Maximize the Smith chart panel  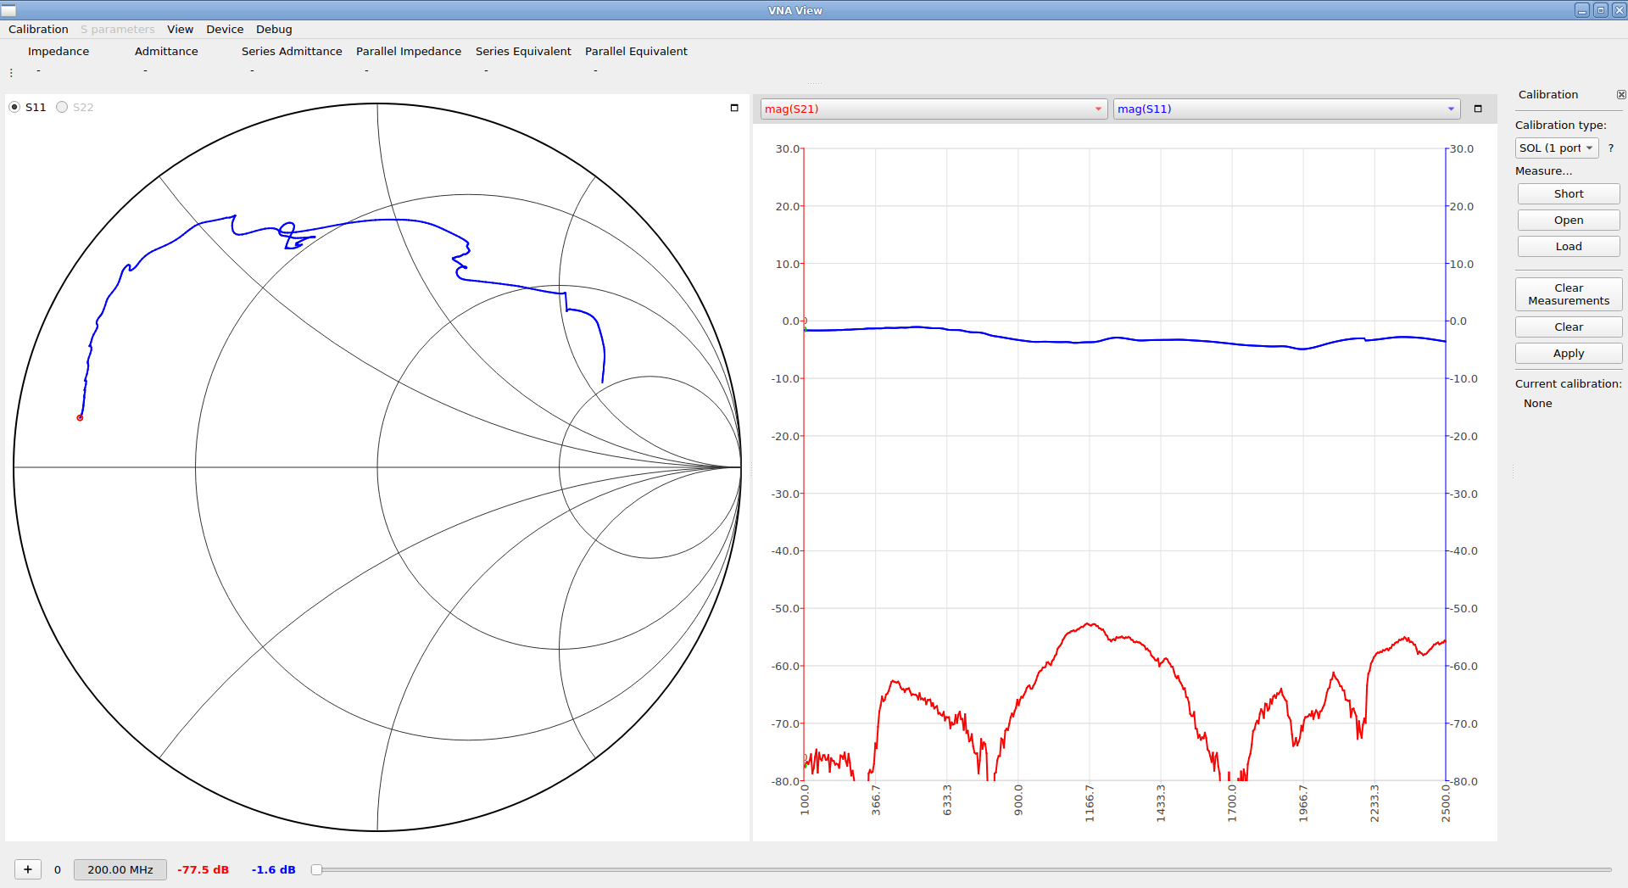click(734, 108)
